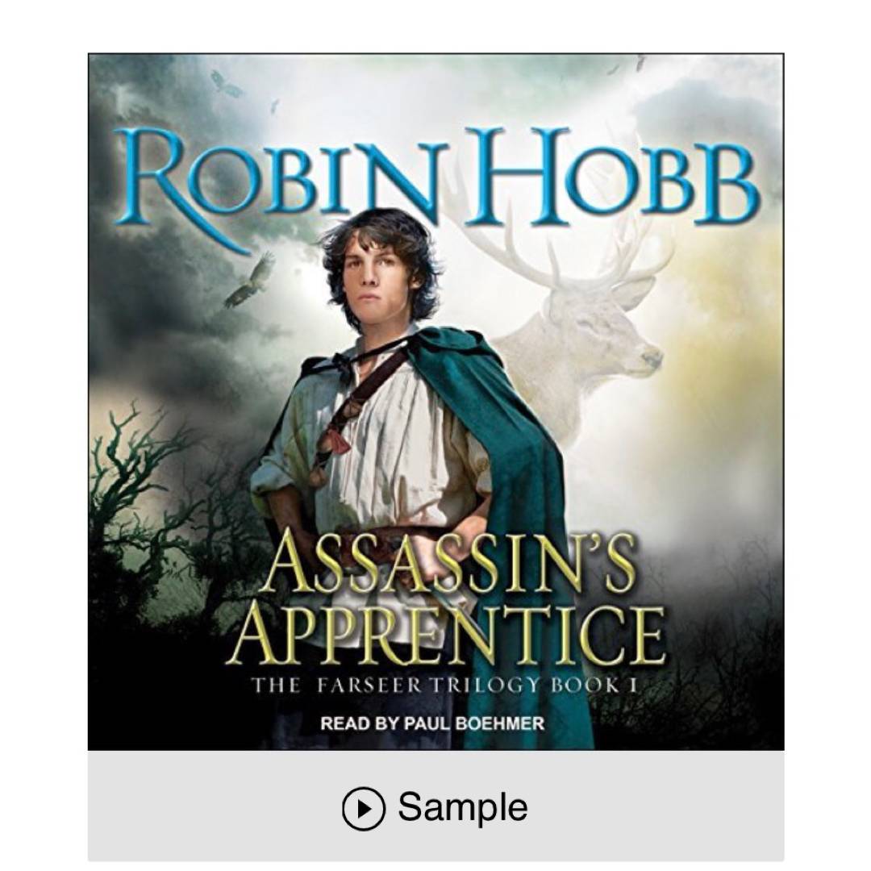Click Read by Paul Boehmer narrator text

pyautogui.click(x=432, y=723)
